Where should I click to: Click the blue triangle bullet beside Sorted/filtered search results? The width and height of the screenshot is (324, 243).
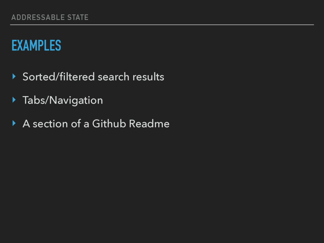coord(14,77)
